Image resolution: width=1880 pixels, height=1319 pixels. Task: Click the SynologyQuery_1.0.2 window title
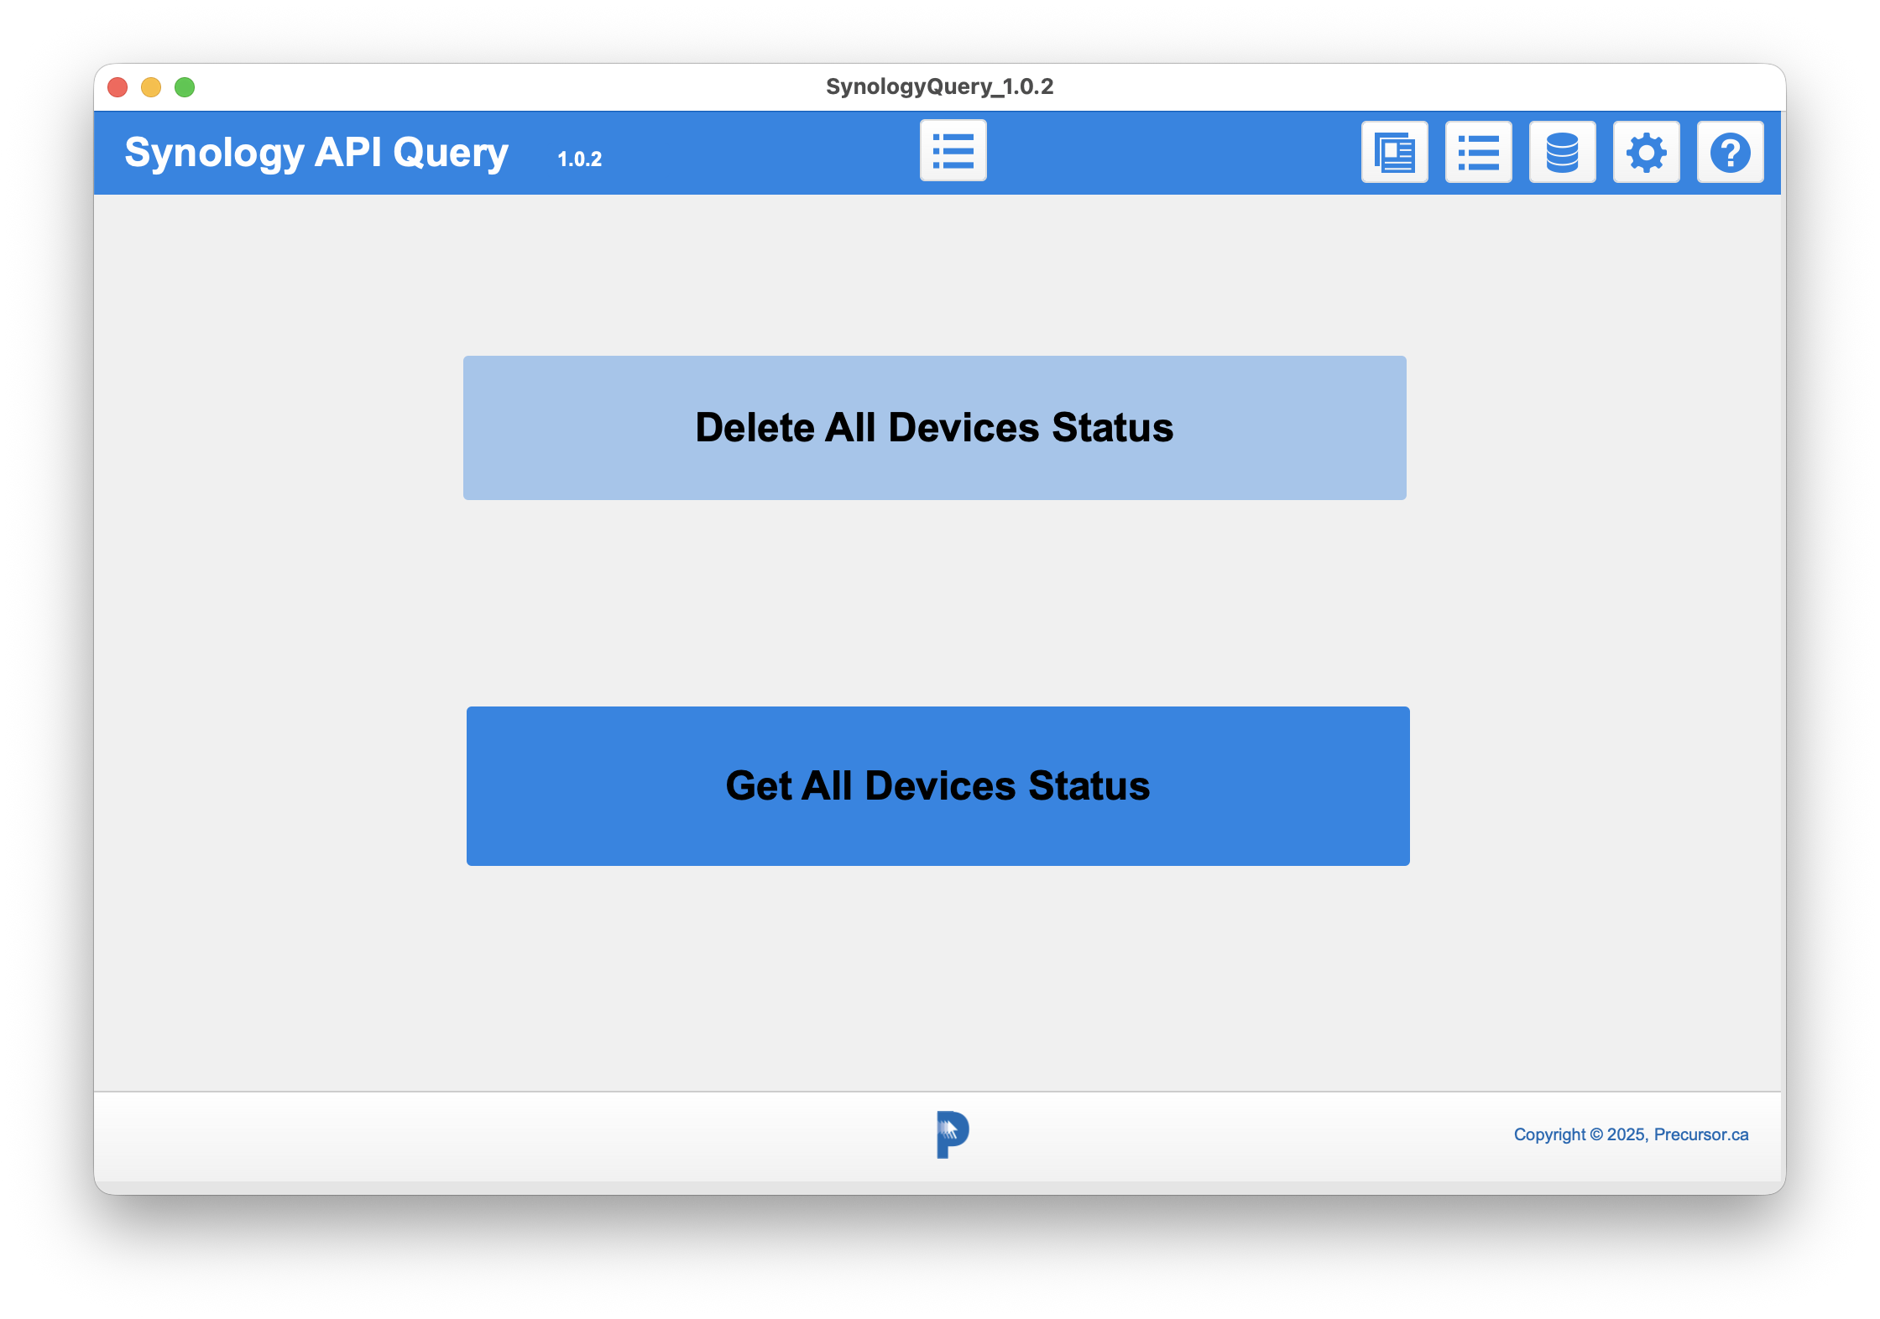pyautogui.click(x=939, y=86)
